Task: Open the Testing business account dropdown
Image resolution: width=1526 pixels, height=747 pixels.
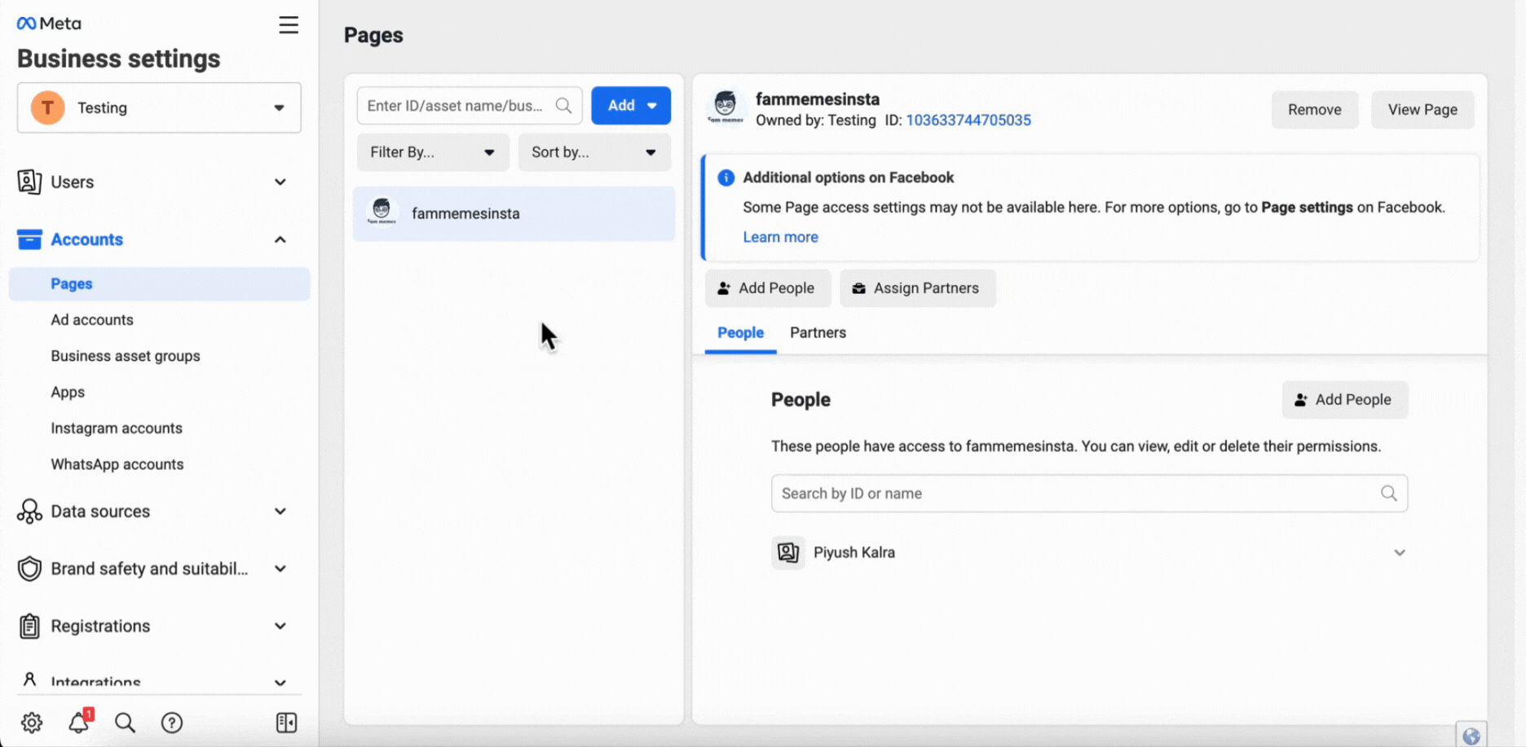Action: 159,108
